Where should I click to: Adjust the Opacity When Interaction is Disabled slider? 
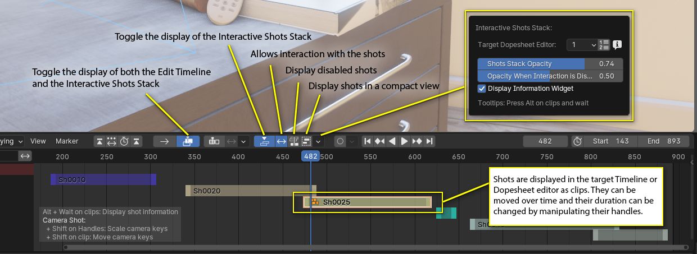click(550, 76)
